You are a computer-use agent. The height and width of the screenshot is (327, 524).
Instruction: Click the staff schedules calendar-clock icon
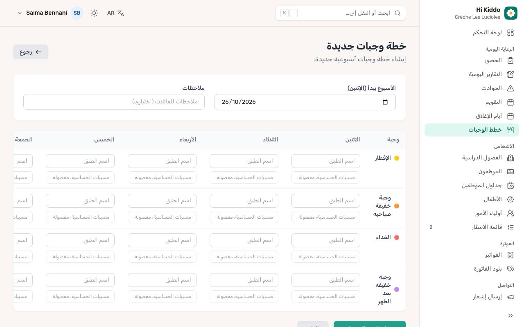click(x=510, y=186)
